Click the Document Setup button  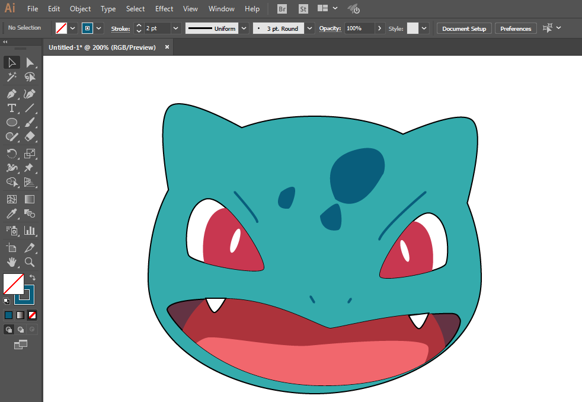(x=464, y=28)
